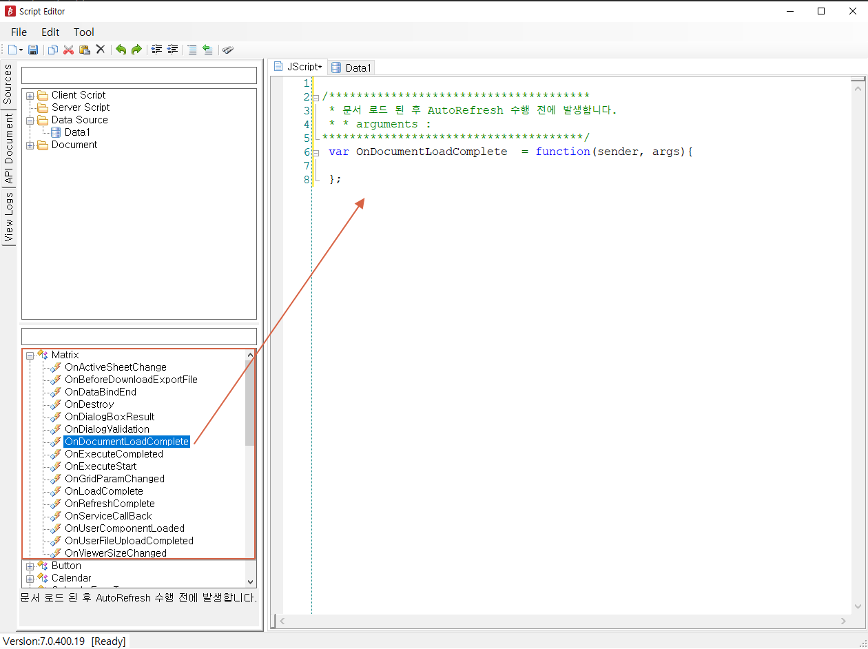This screenshot has height=649, width=868.
Task: Click the events list vertical scrollbar thumb
Action: coord(249,403)
